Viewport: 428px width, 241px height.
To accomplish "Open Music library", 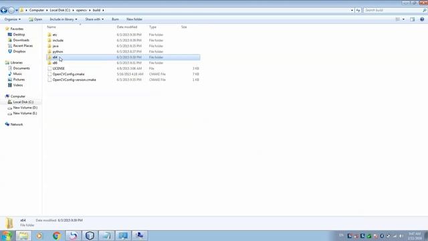I will pyautogui.click(x=17, y=74).
